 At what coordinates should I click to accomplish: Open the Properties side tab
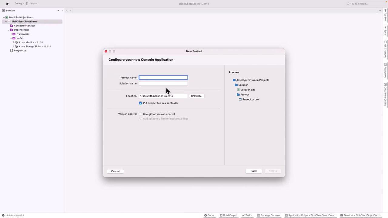pyautogui.click(x=386, y=70)
